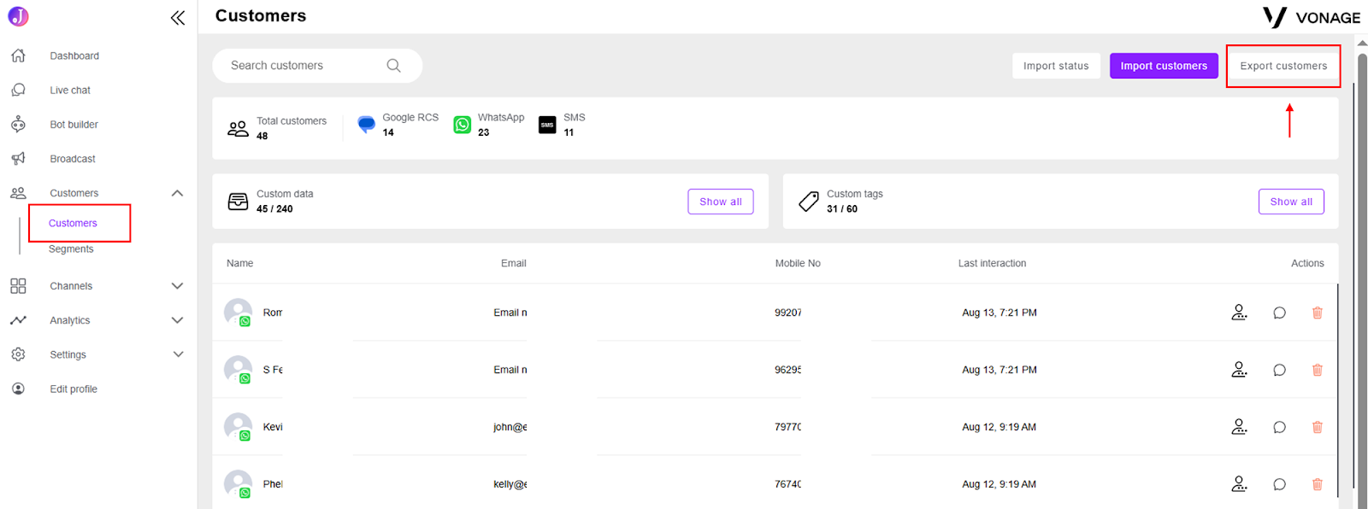This screenshot has height=509, width=1368.
Task: Click the Bot builder icon in sidebar
Action: (x=18, y=124)
